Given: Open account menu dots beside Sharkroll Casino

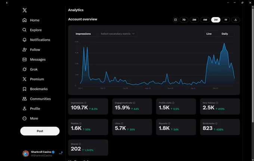Looking at the screenshot, I should point(61,154).
